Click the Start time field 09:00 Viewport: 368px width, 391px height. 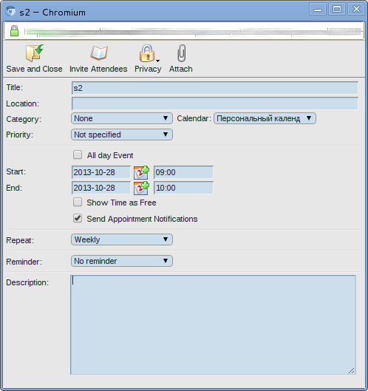[x=183, y=172]
